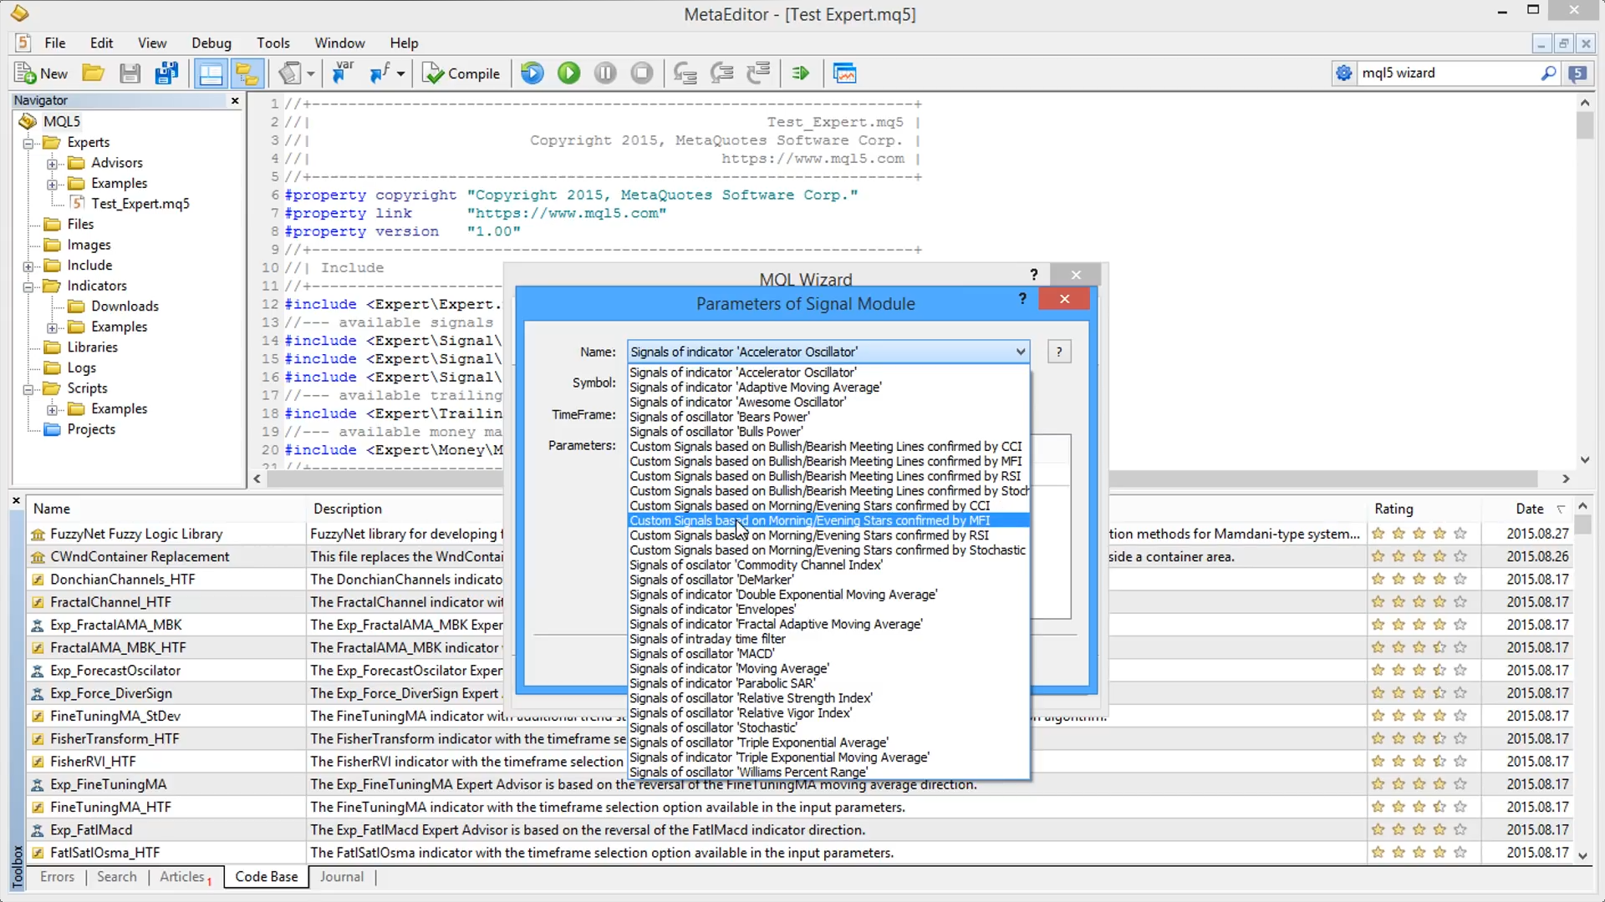The image size is (1605, 902).
Task: Switch to the Journal tab
Action: point(341,877)
